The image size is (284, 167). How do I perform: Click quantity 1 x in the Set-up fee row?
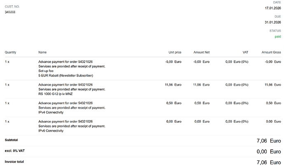pos(7,62)
